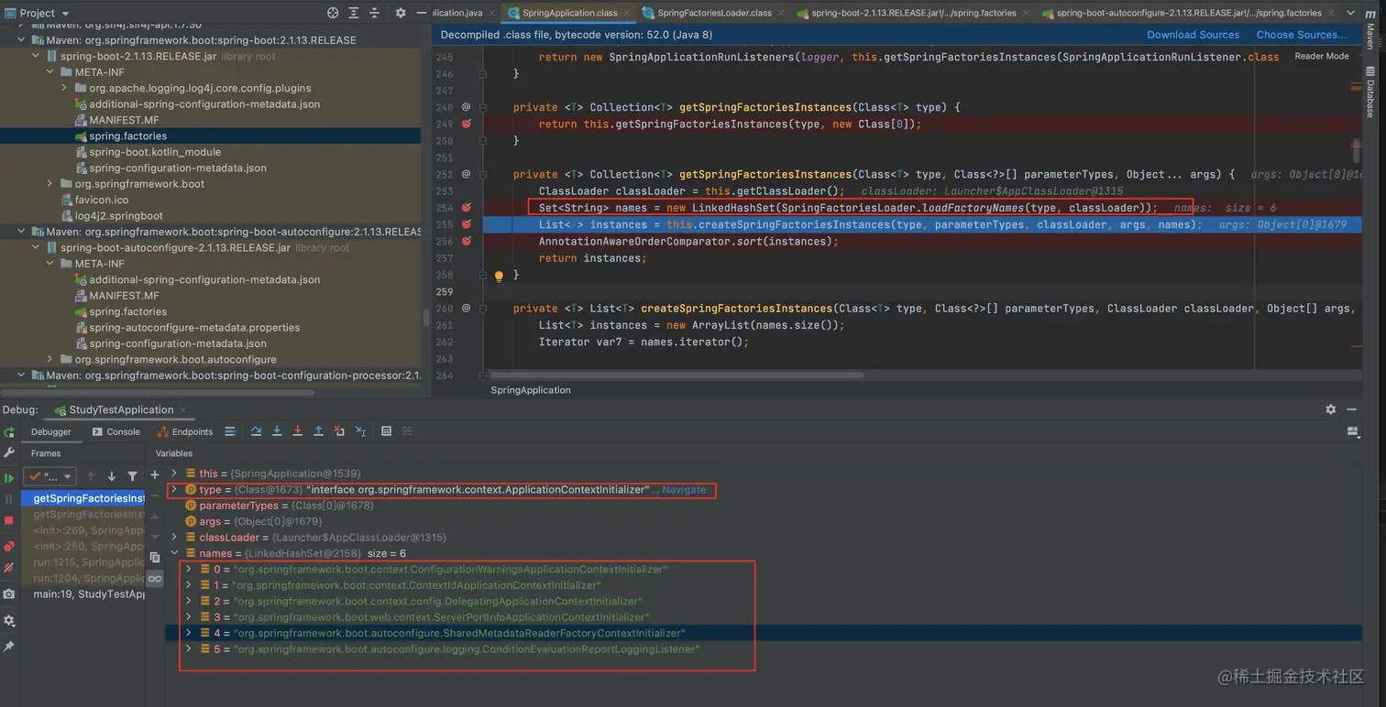Click the Step Over icon
This screenshot has width=1386, height=707.
pyautogui.click(x=256, y=431)
